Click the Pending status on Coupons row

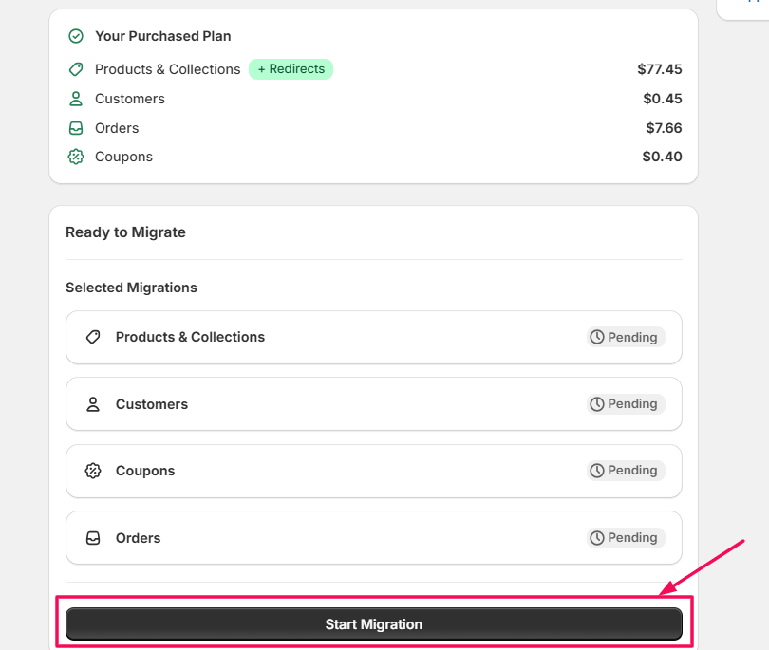pos(625,471)
